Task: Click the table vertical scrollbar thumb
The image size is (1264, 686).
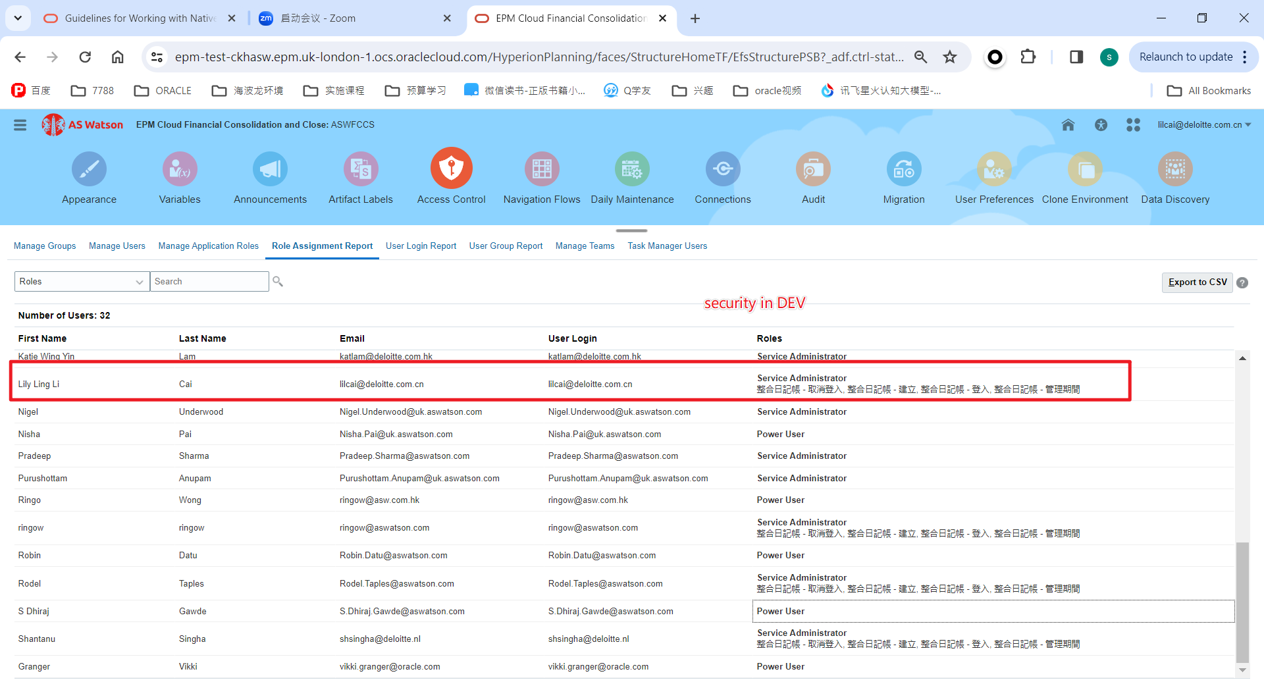Action: pyautogui.click(x=1242, y=602)
